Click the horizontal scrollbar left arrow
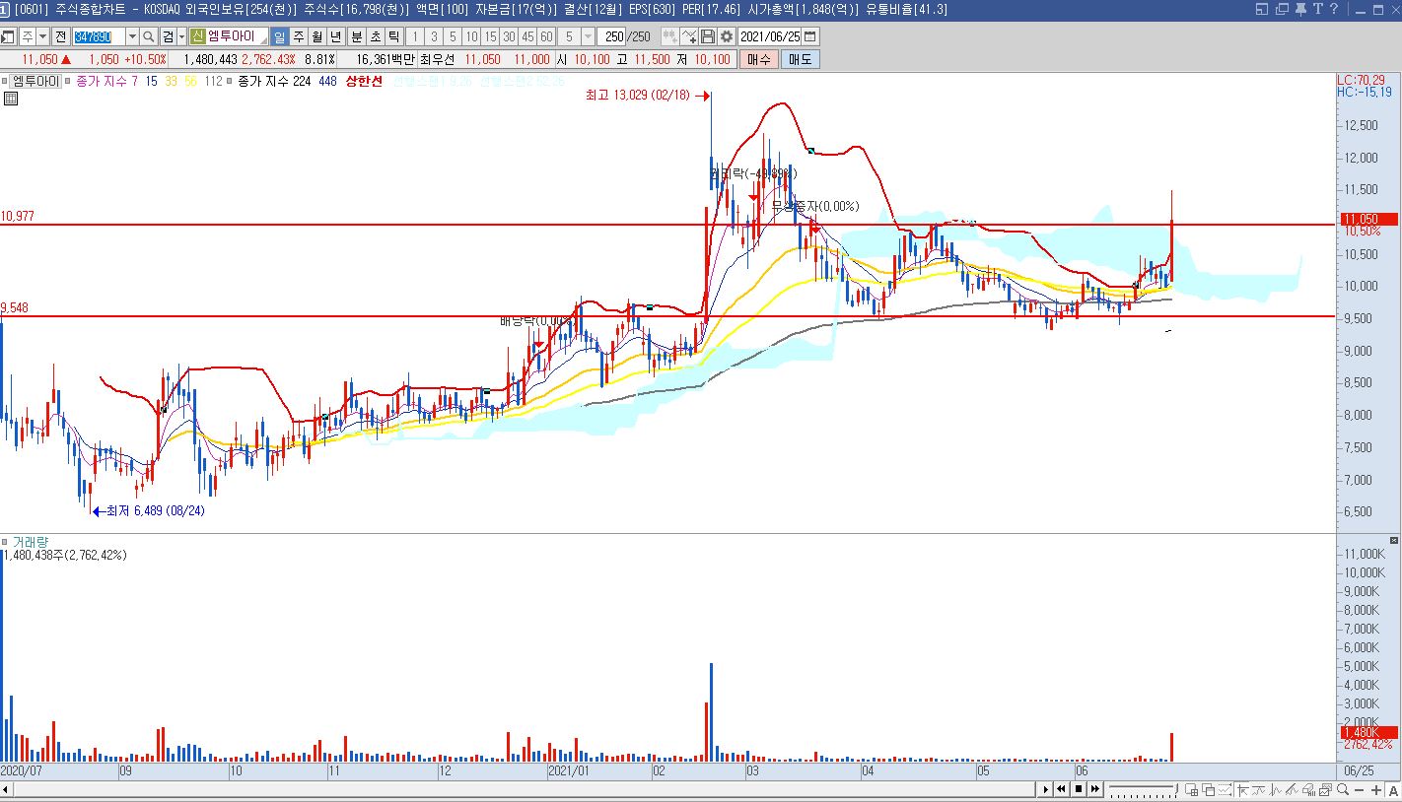The width and height of the screenshot is (1402, 802). tap(5, 790)
